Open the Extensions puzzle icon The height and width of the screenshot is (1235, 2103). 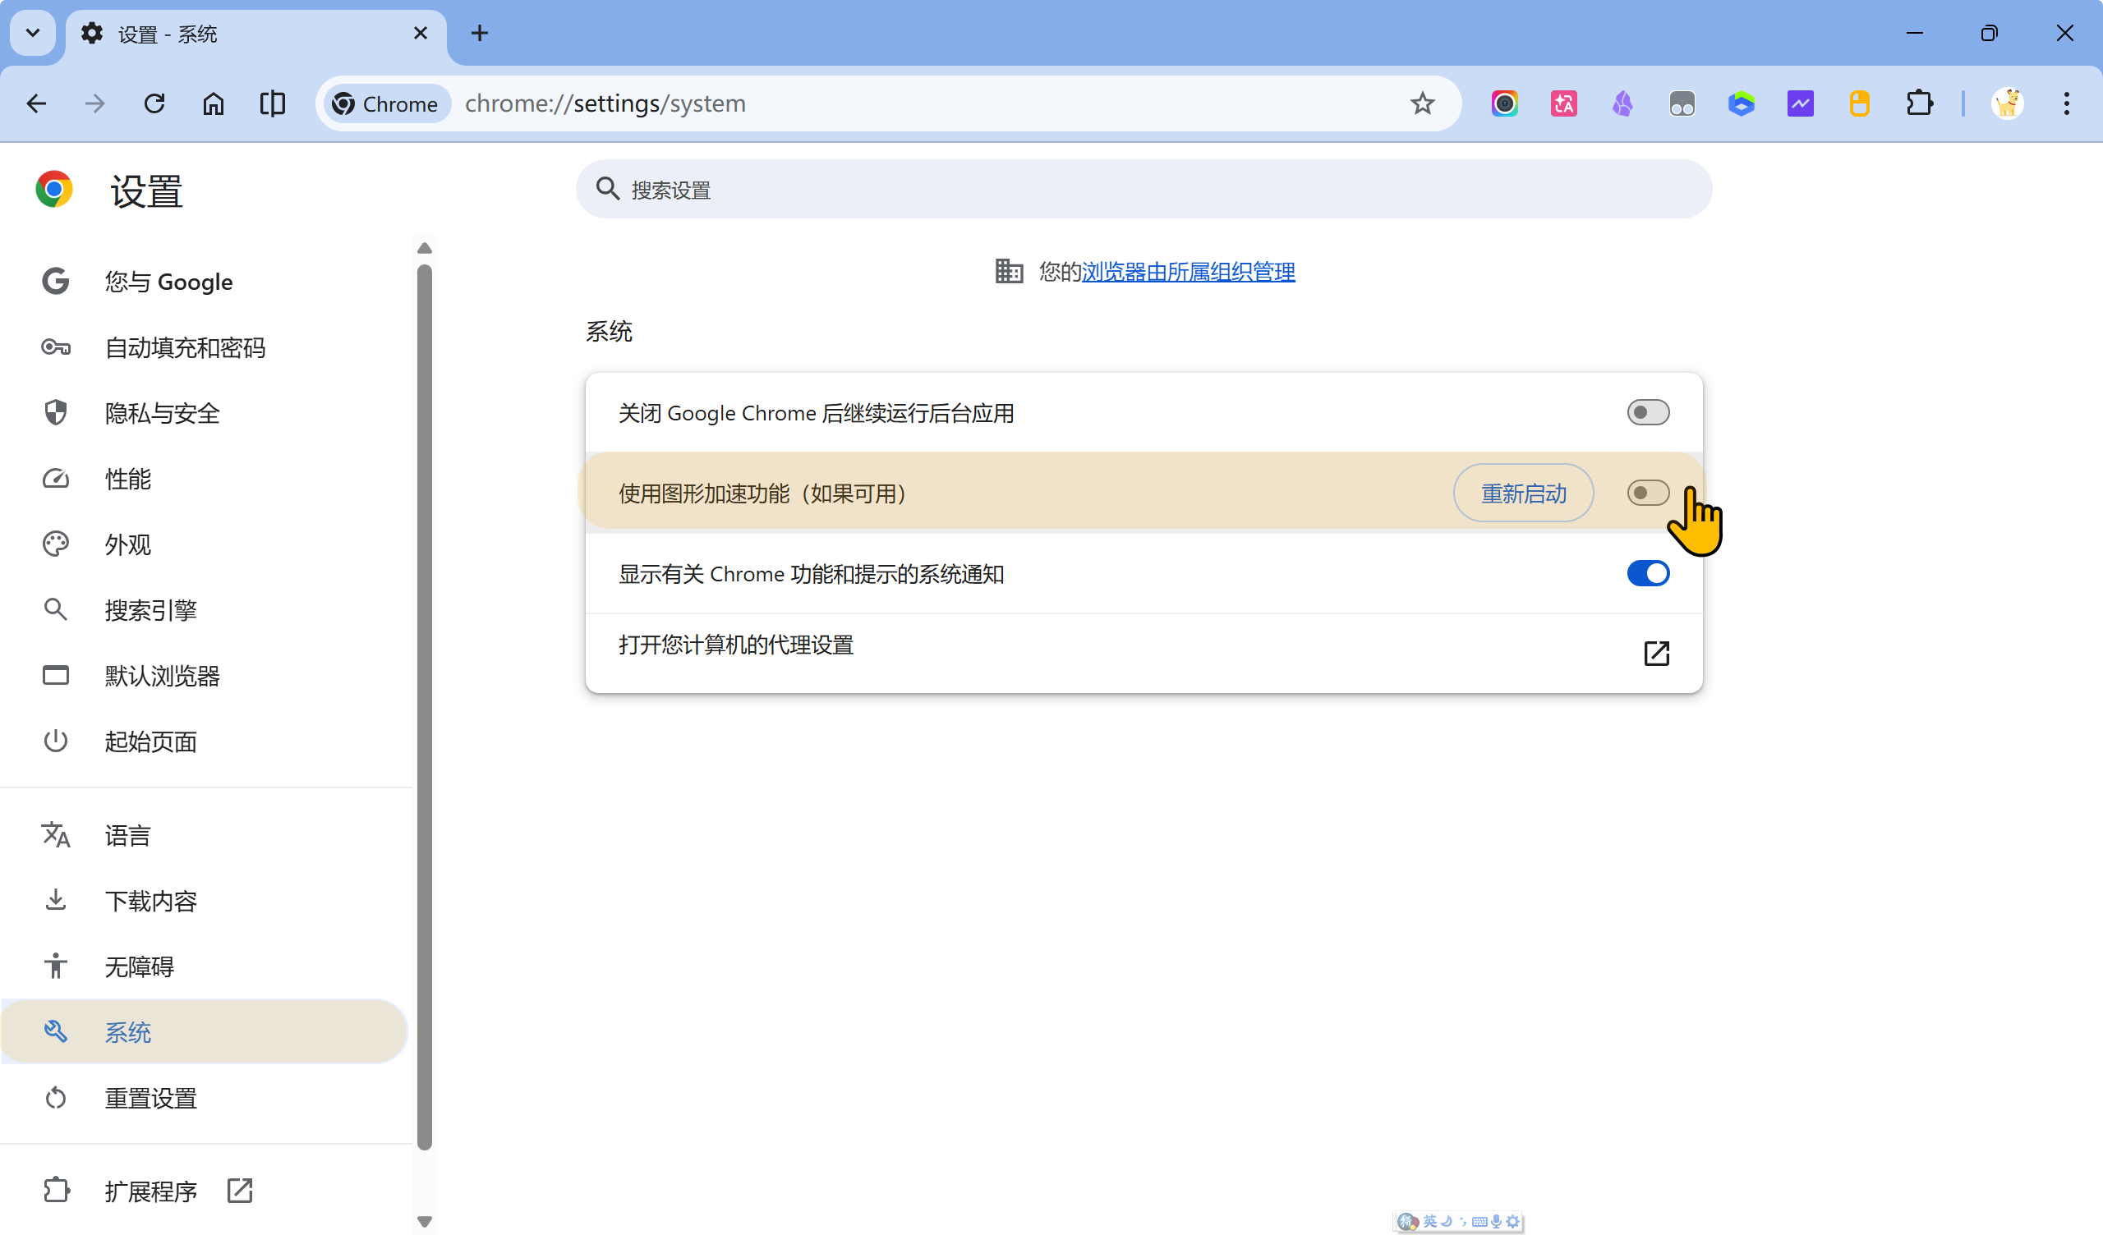coord(1920,103)
